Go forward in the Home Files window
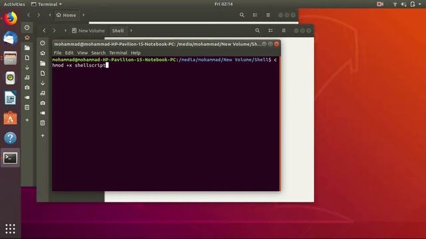 coord(39,15)
